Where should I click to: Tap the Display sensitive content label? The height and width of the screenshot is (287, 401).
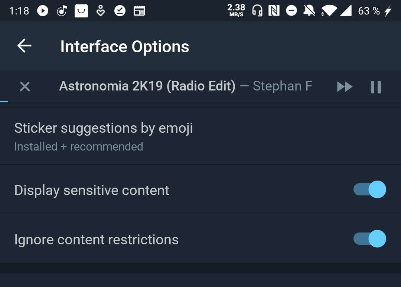click(92, 190)
